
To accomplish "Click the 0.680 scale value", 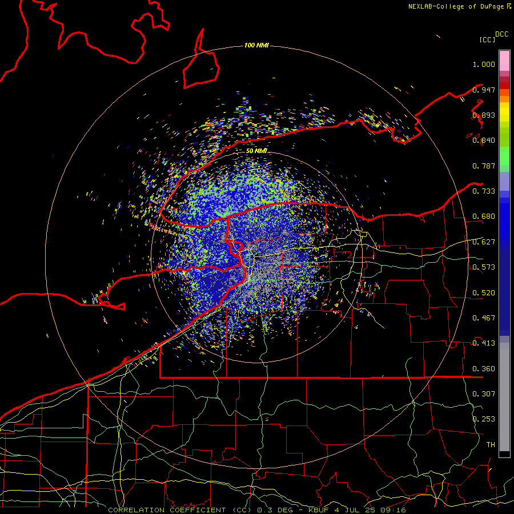I will pos(484,216).
